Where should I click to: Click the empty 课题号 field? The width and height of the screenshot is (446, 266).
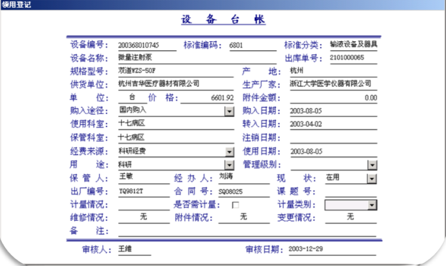point(351,191)
